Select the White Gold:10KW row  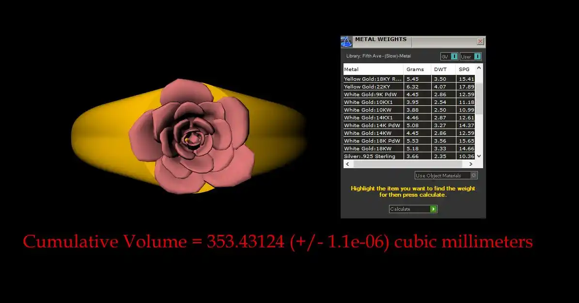[x=373, y=110]
